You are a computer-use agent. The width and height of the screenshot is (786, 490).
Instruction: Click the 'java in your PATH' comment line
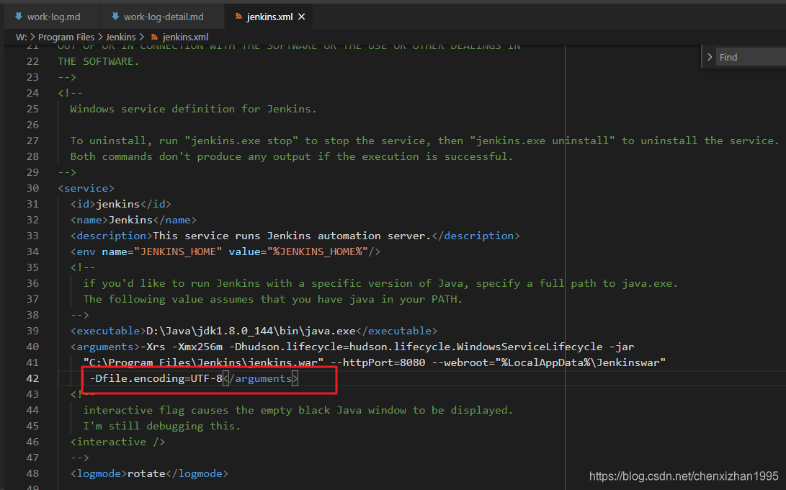coord(273,299)
